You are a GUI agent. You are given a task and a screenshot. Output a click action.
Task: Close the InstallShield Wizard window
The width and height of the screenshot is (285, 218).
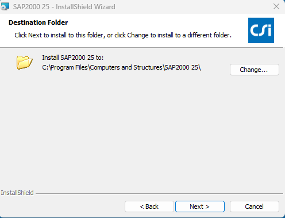[276, 6]
